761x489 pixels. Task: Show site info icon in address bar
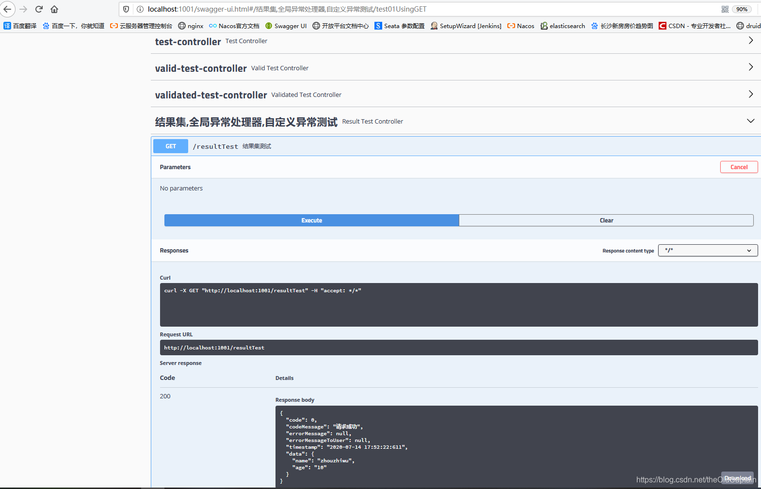[x=140, y=9]
